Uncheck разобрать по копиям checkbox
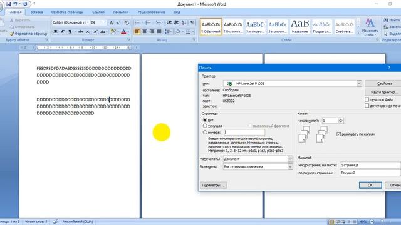The width and height of the screenshot is (401, 225). click(x=338, y=134)
